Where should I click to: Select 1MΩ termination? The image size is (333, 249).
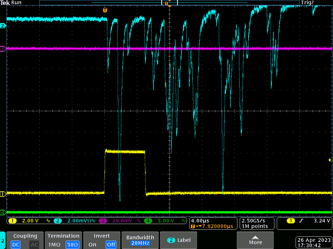pyautogui.click(x=54, y=244)
